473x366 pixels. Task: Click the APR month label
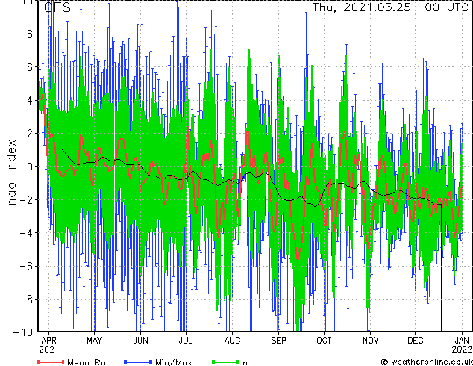tap(49, 341)
